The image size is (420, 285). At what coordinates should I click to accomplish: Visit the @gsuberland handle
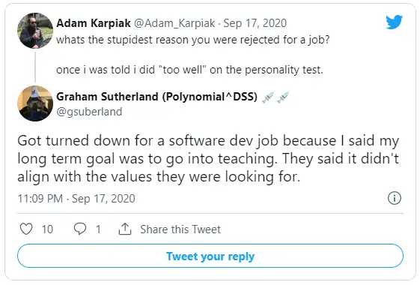pyautogui.click(x=89, y=112)
